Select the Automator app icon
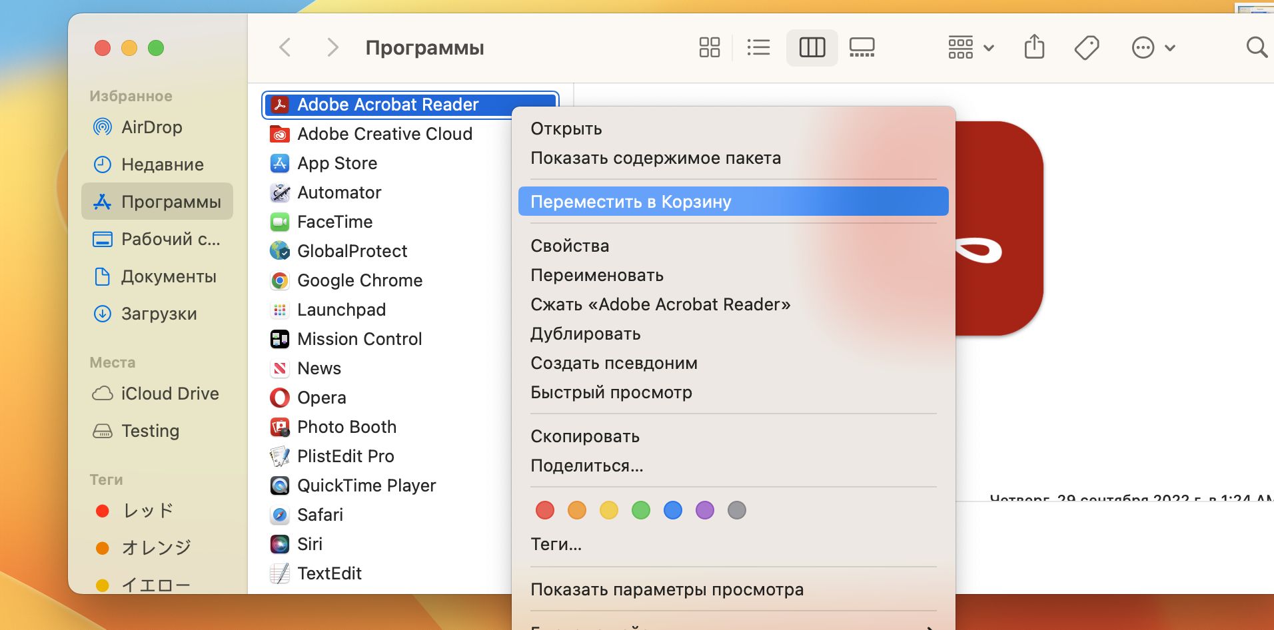The image size is (1274, 630). pyautogui.click(x=280, y=192)
